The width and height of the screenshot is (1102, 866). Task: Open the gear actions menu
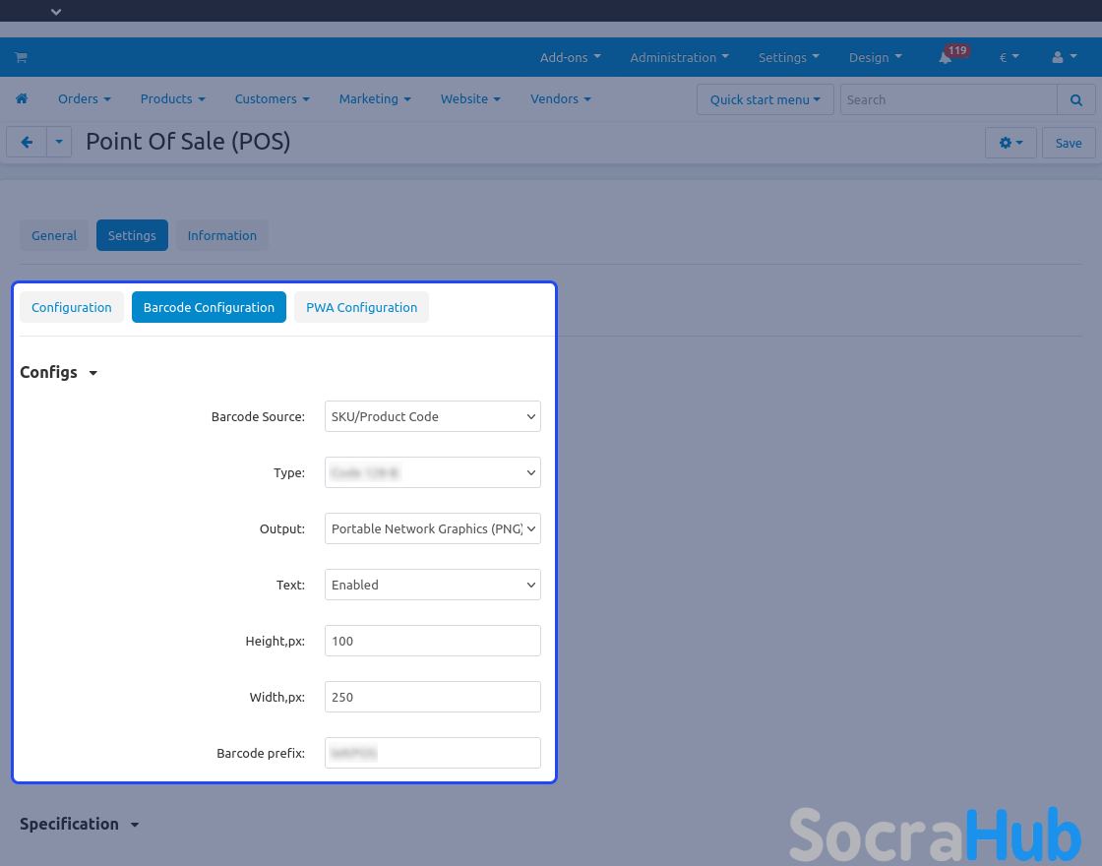[1010, 143]
